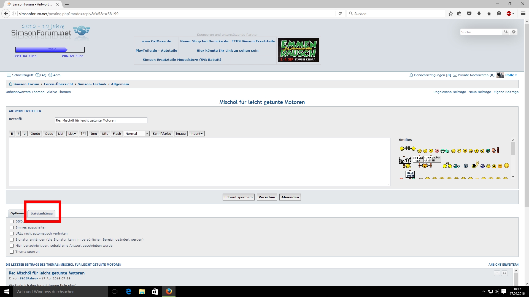Click the forum search magnifier button

(506, 32)
